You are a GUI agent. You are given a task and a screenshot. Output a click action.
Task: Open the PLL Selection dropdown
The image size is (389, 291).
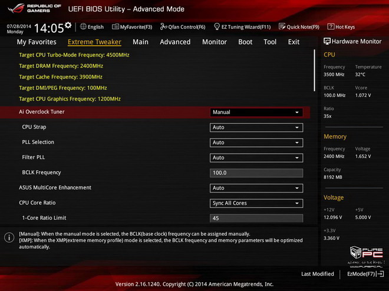[256, 142]
